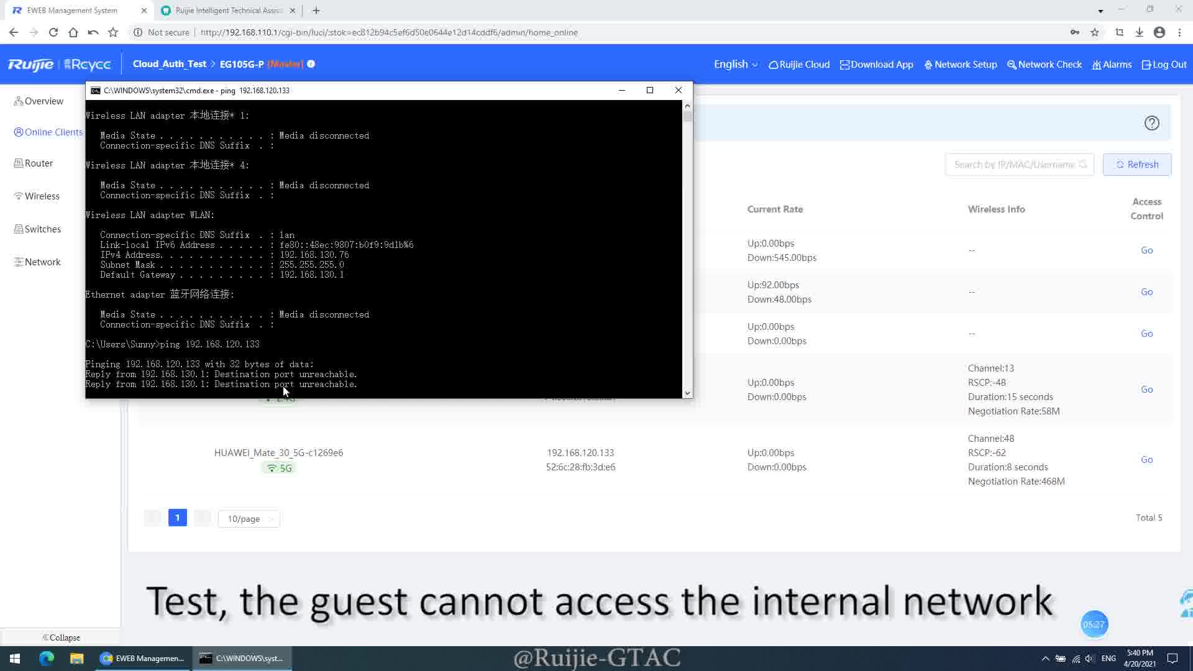Open Download App

click(x=877, y=65)
